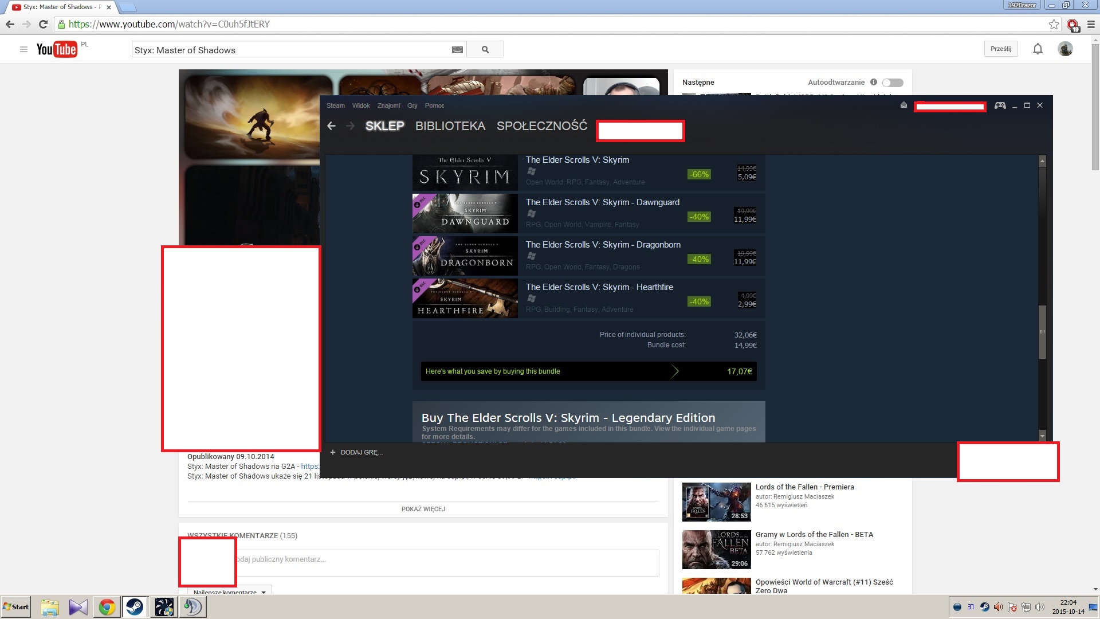This screenshot has height=619, width=1100.
Task: Click the Autoodtwarzanie info icon
Action: pyautogui.click(x=873, y=82)
